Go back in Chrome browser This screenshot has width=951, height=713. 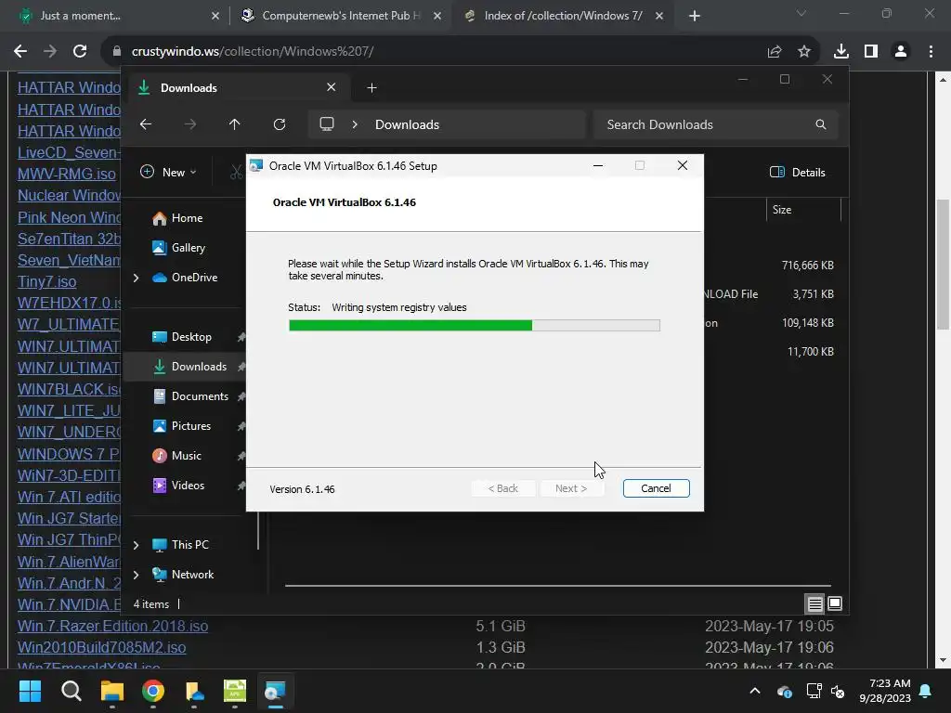point(20,52)
